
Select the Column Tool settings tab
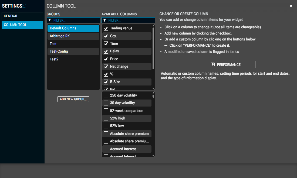[22, 25]
